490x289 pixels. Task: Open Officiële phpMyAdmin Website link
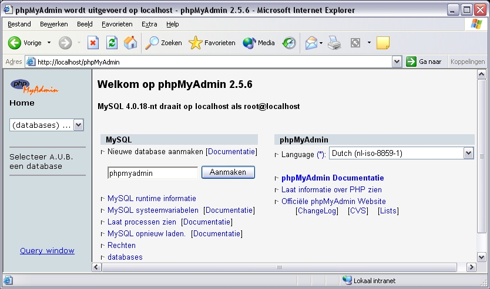(334, 202)
